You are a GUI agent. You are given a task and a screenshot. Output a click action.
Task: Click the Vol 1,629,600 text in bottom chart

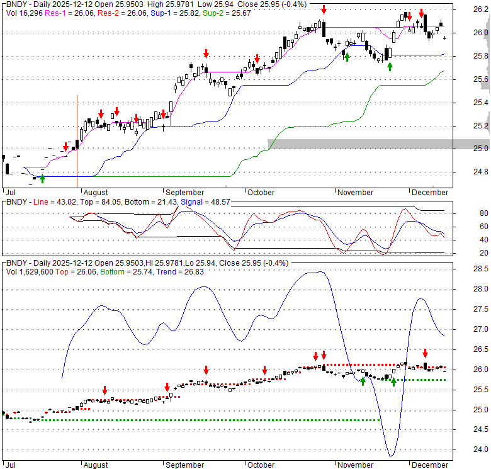[30, 272]
